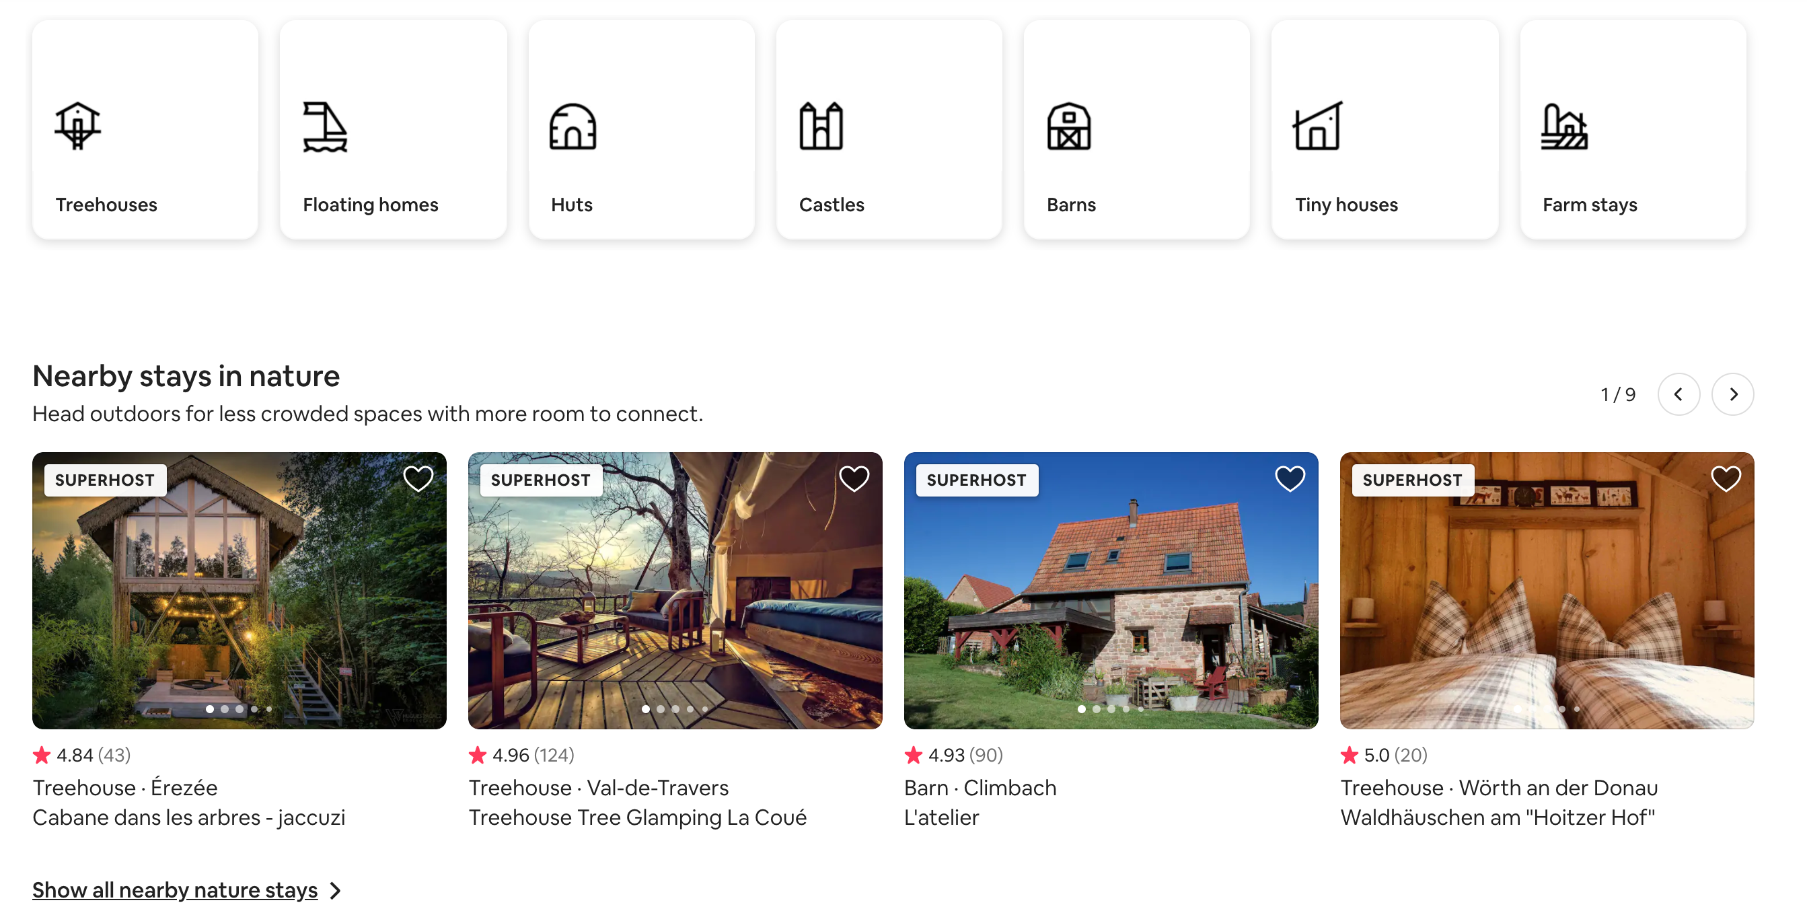Save the Érezée treehouse with its heart
The height and width of the screenshot is (915, 1807).
418,479
